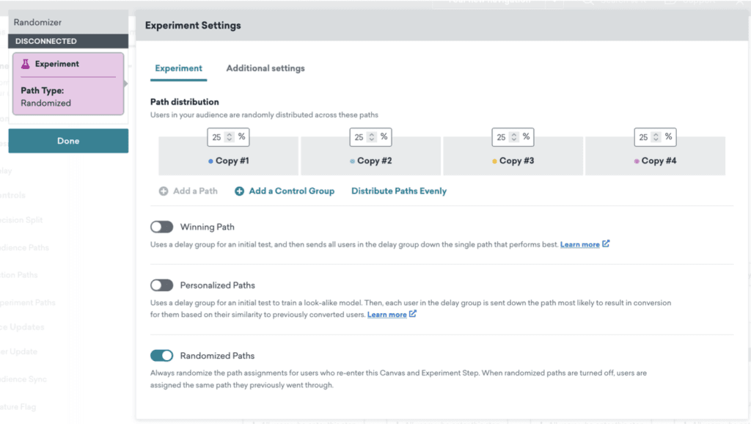Open external link icon after Winning Path Learn more
This screenshot has height=424, width=751.
(x=606, y=244)
